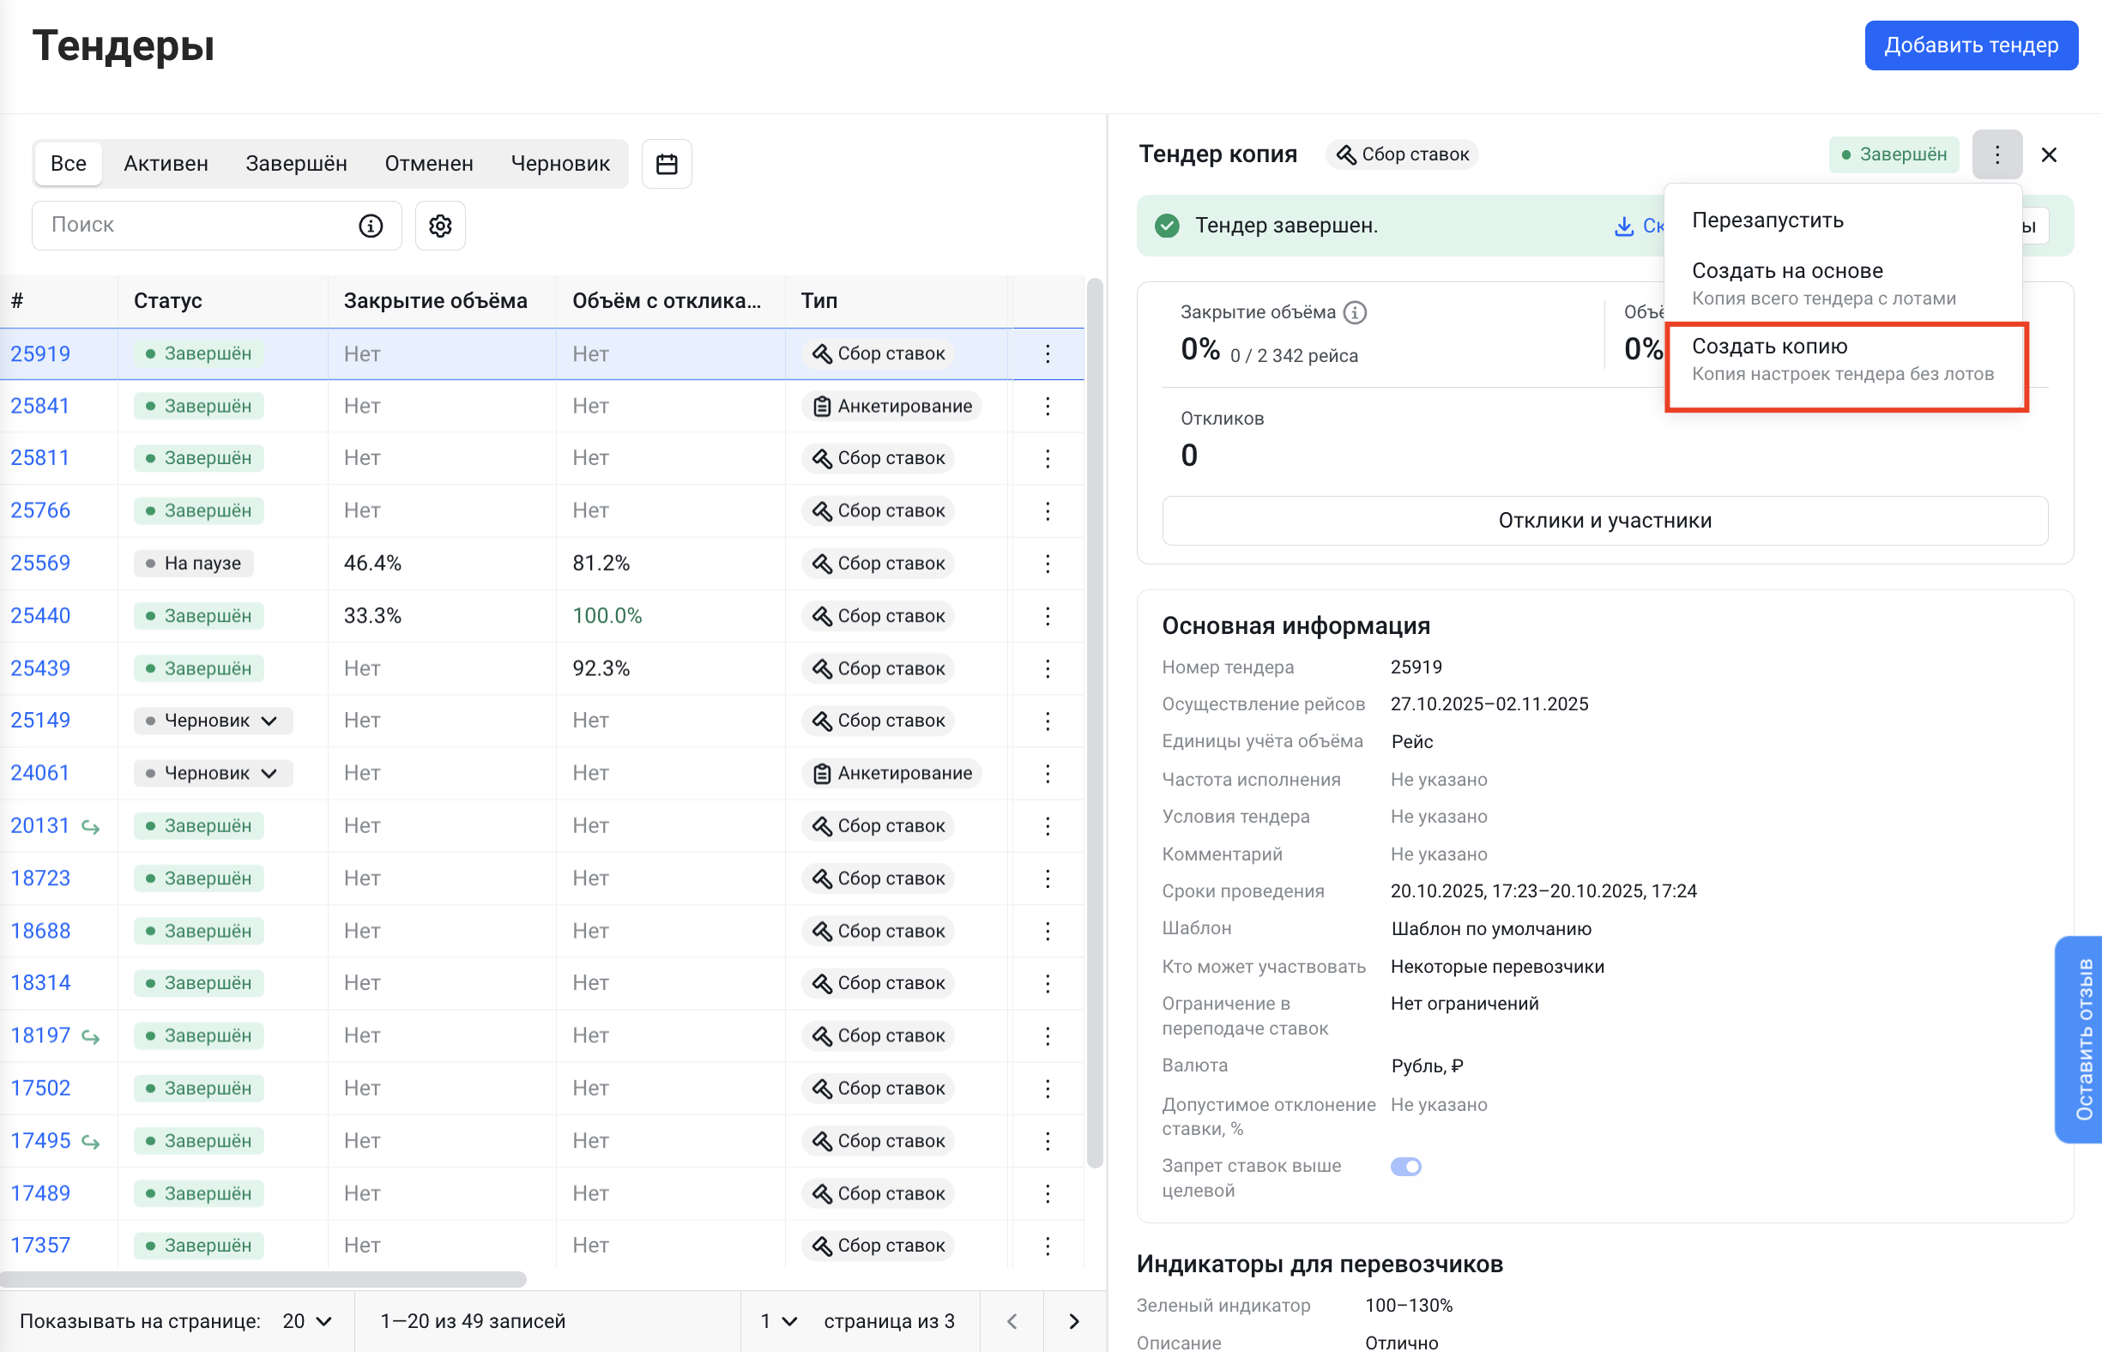
Task: Click the relaunch arrow icon beside 20131
Action: 90,827
